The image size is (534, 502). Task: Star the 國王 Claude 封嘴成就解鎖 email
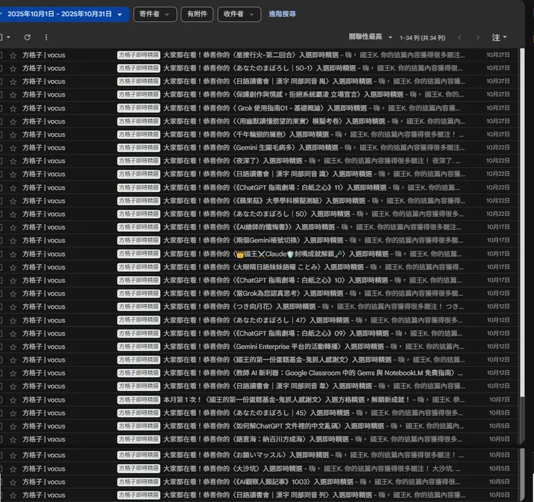click(x=13, y=254)
